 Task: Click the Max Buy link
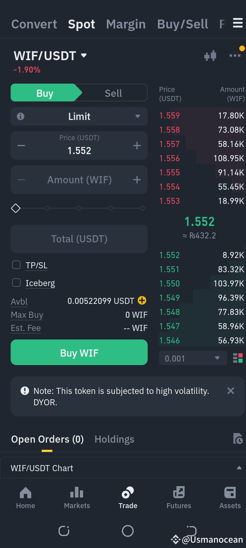click(x=27, y=315)
